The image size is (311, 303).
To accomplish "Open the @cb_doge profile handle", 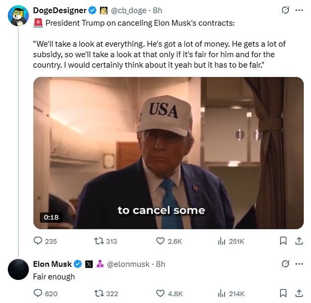I will pyautogui.click(x=129, y=10).
